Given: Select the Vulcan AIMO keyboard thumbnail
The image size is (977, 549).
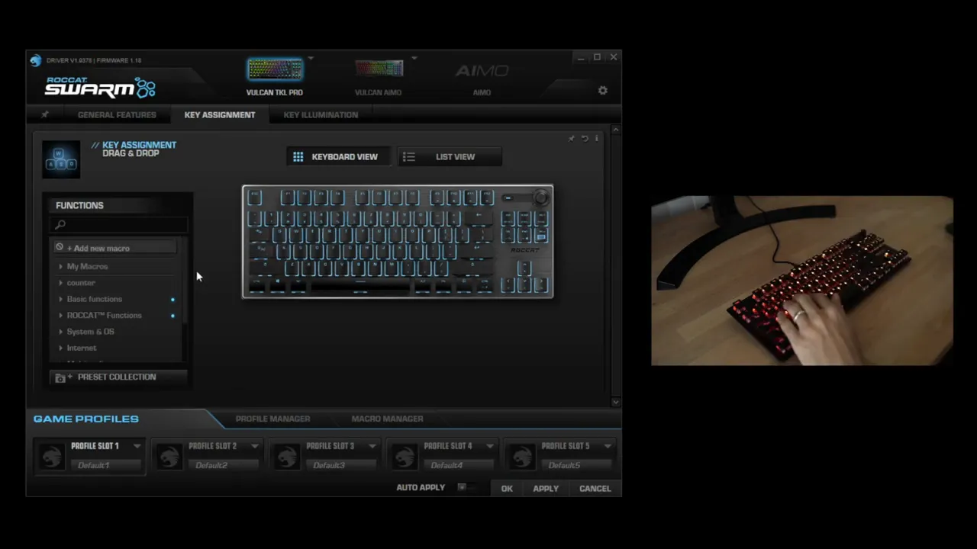Looking at the screenshot, I should pos(379,69).
